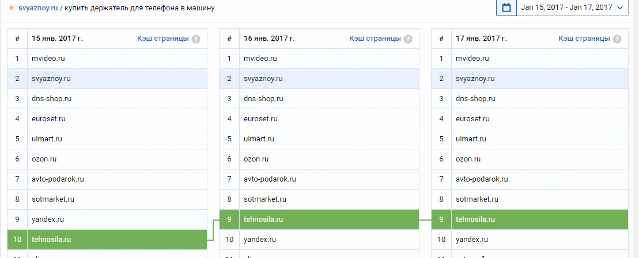Select ozon.ru in the 16 янв. column
Viewport: 639px width, 258px height.
[x=256, y=159]
